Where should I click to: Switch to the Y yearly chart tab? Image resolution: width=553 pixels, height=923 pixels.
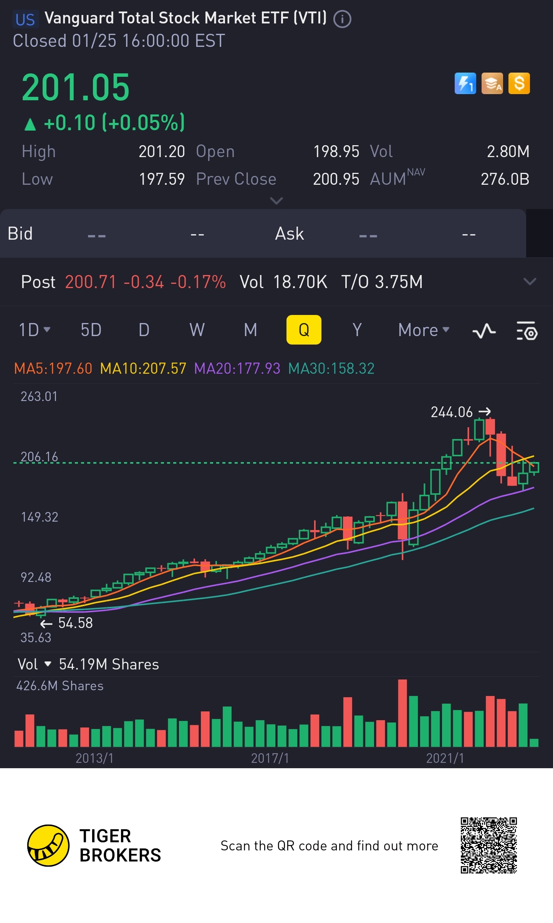357,330
